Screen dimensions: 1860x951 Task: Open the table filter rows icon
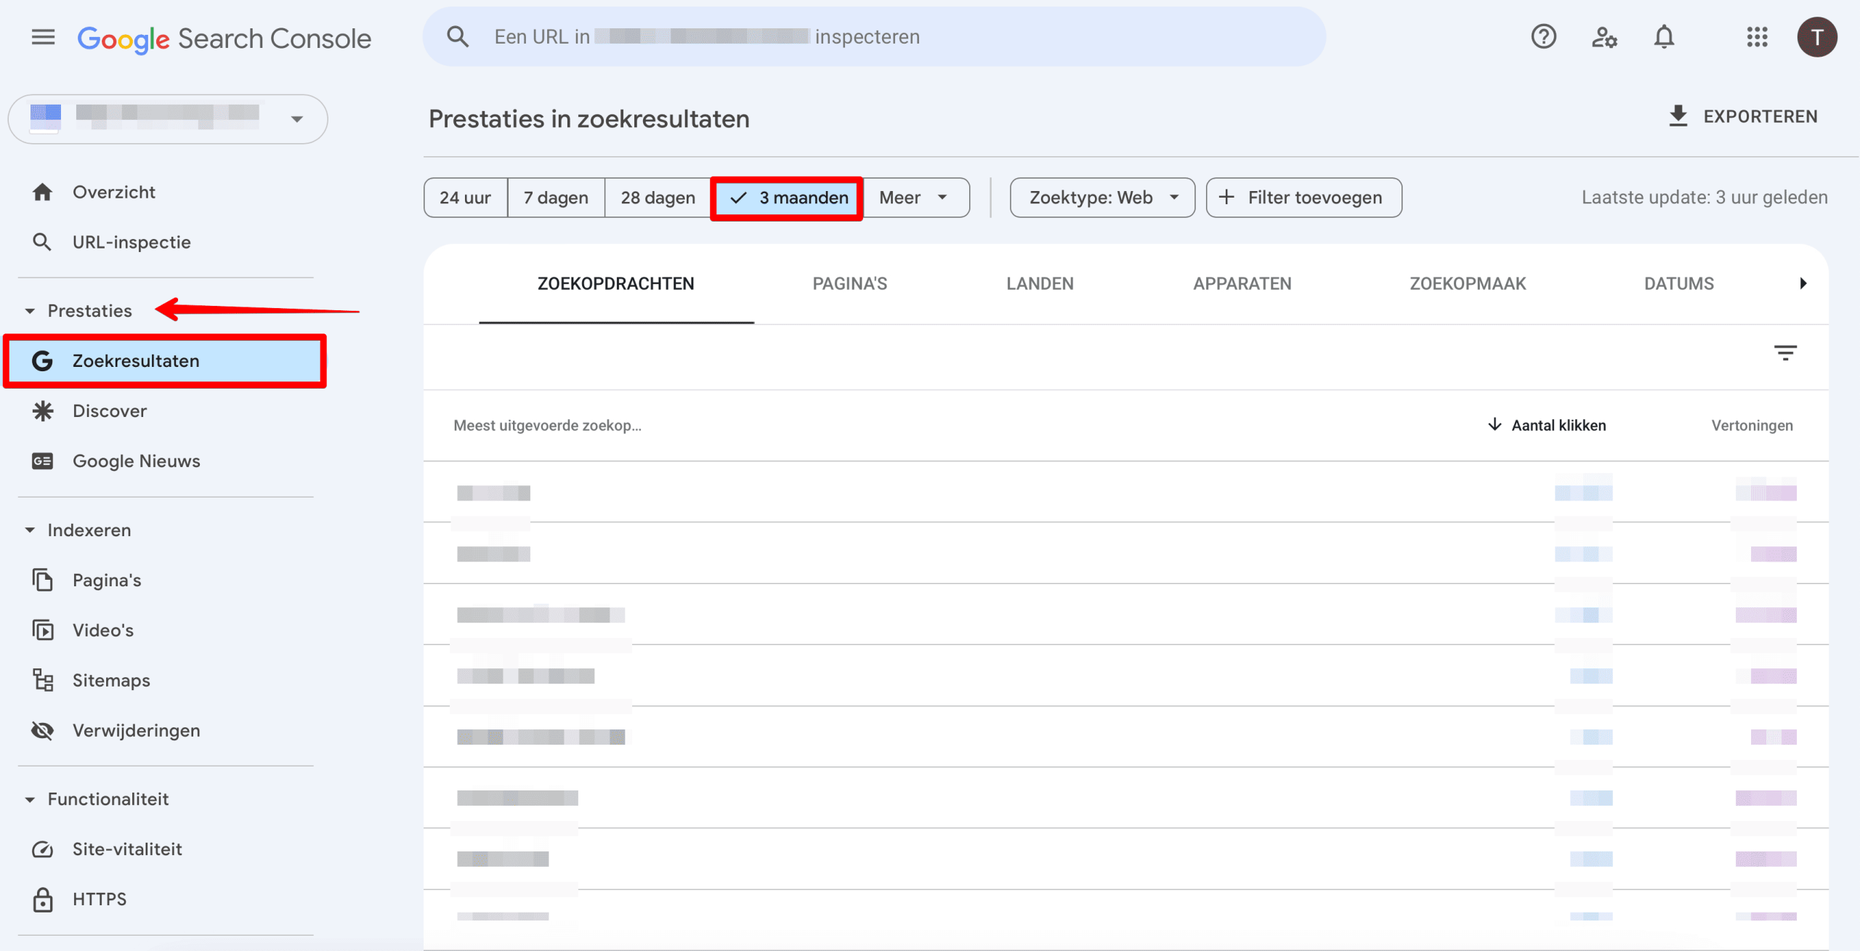click(x=1785, y=353)
